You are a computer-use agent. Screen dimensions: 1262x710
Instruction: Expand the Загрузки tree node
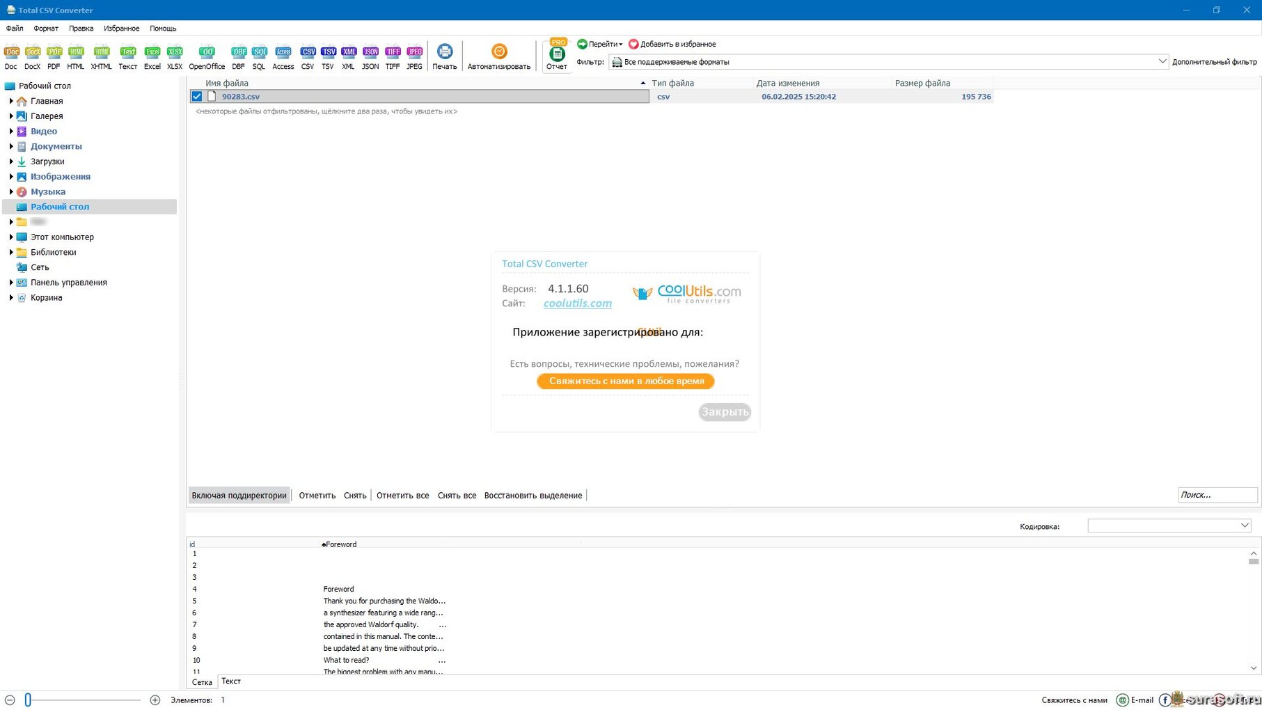[x=11, y=161]
